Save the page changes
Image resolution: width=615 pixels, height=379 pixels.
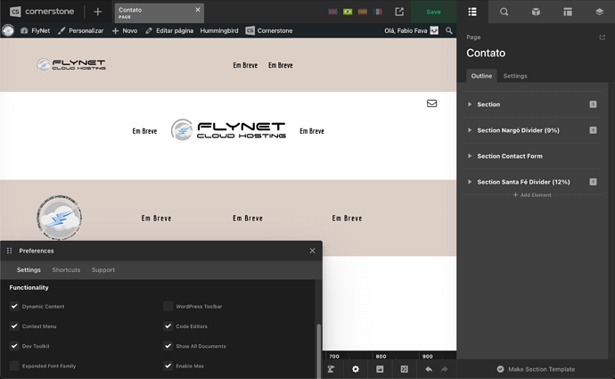433,12
